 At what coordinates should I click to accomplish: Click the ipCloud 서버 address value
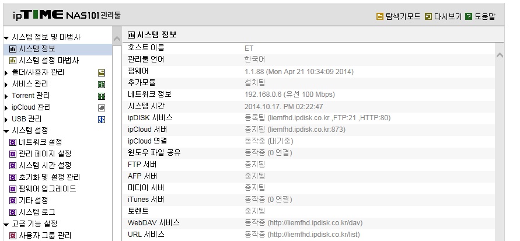tap(295, 130)
